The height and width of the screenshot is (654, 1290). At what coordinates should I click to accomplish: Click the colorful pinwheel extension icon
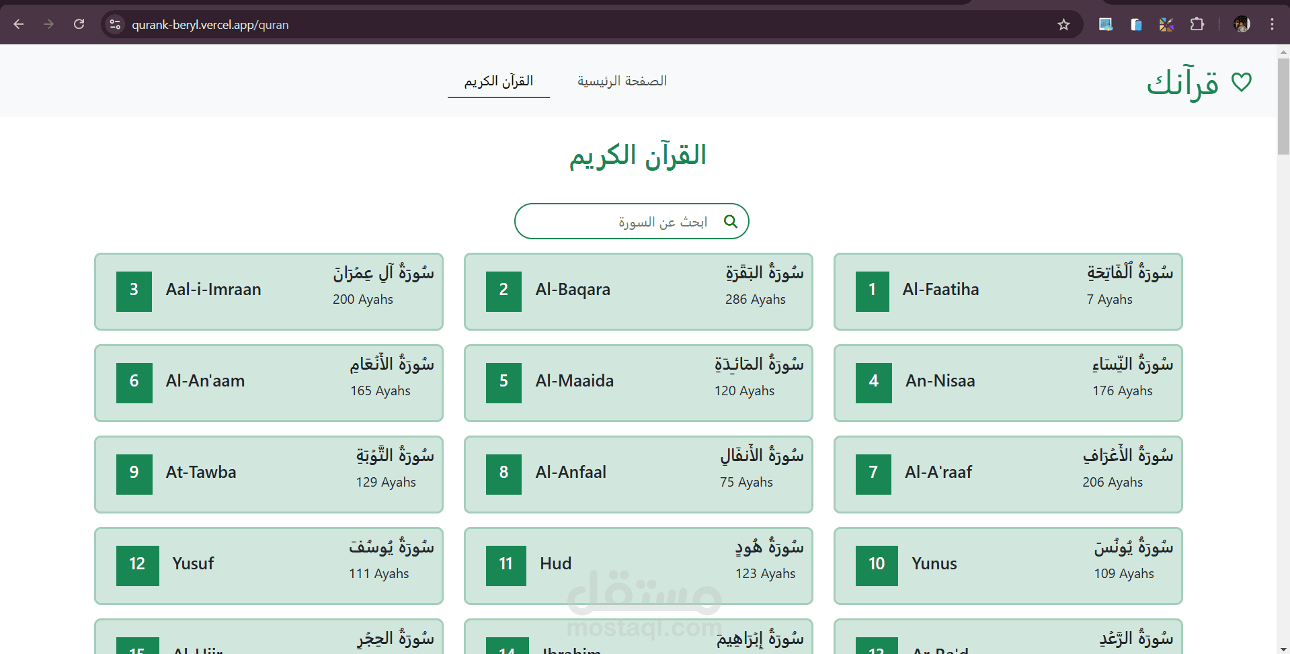(1166, 24)
